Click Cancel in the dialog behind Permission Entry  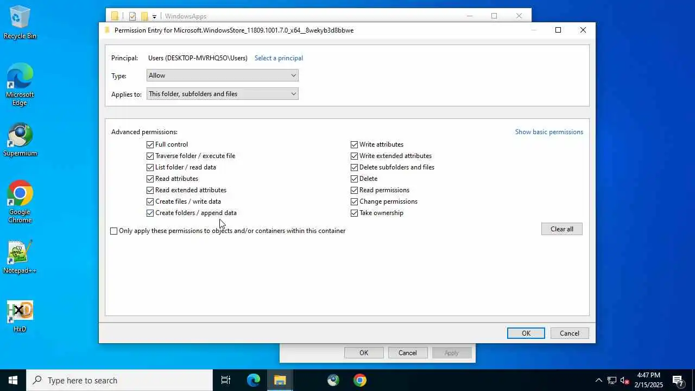[408, 353]
